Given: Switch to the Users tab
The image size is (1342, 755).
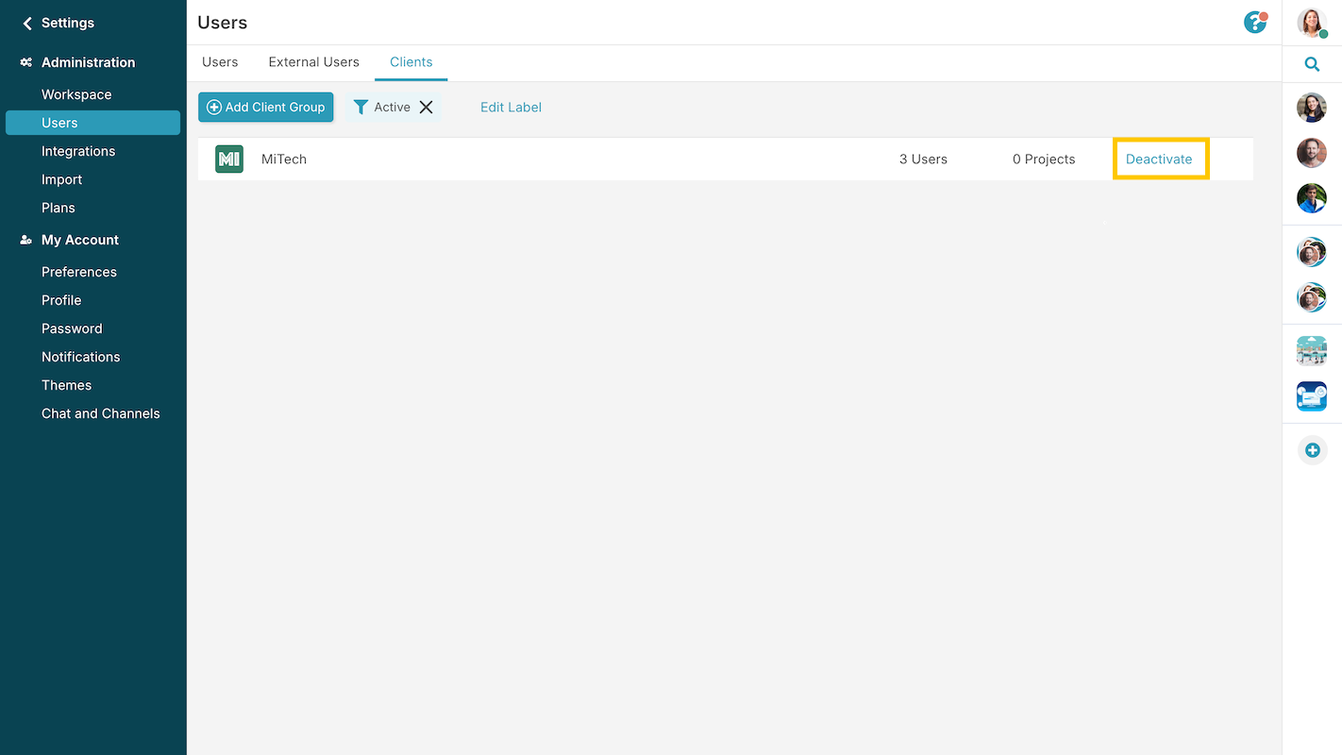Looking at the screenshot, I should pos(220,62).
